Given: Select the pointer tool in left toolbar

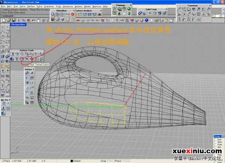Looking at the screenshot, I should (x=3, y=27).
